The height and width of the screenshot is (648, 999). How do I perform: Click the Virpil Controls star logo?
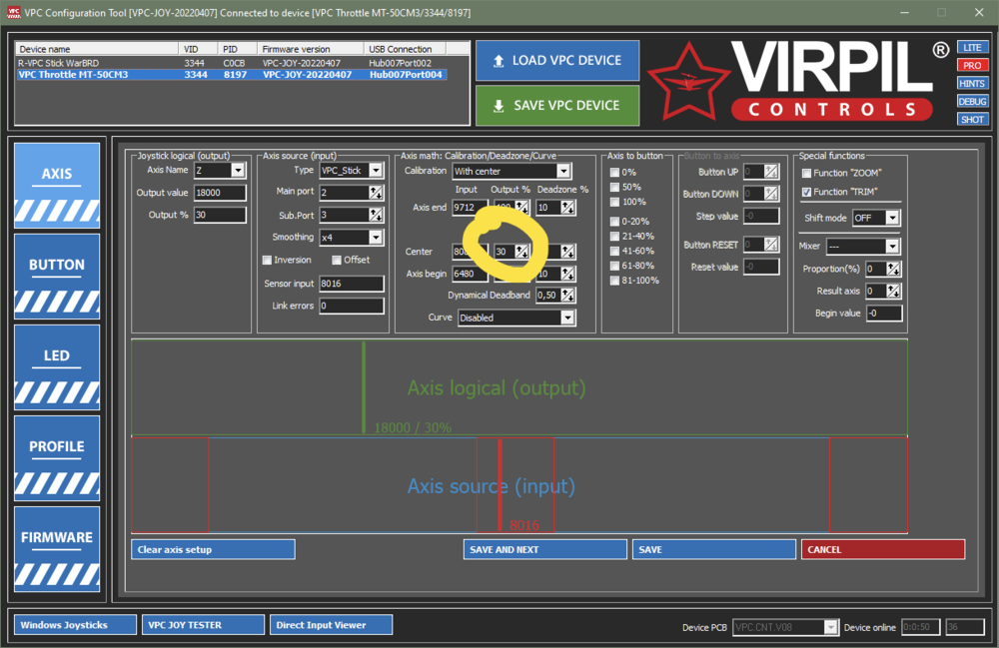pos(688,82)
